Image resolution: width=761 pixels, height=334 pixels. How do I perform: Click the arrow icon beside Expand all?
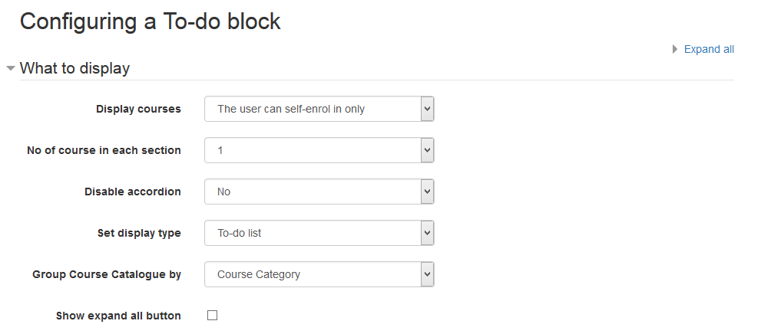point(675,49)
